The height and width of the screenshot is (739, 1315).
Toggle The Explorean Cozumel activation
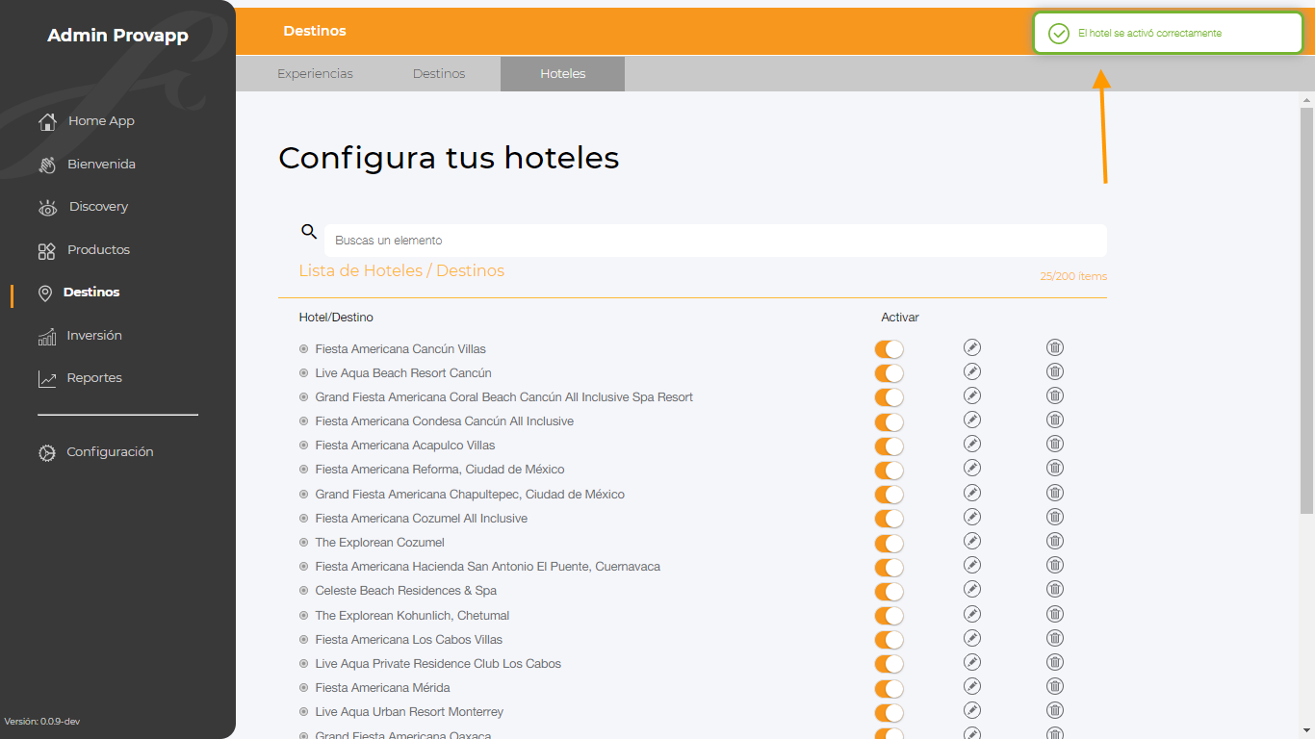click(x=889, y=544)
